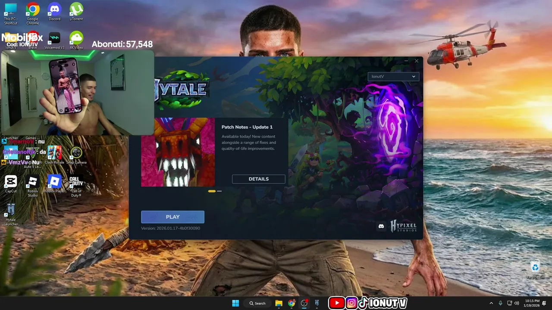Click the PLAY button in Hytale launcher

172,217
